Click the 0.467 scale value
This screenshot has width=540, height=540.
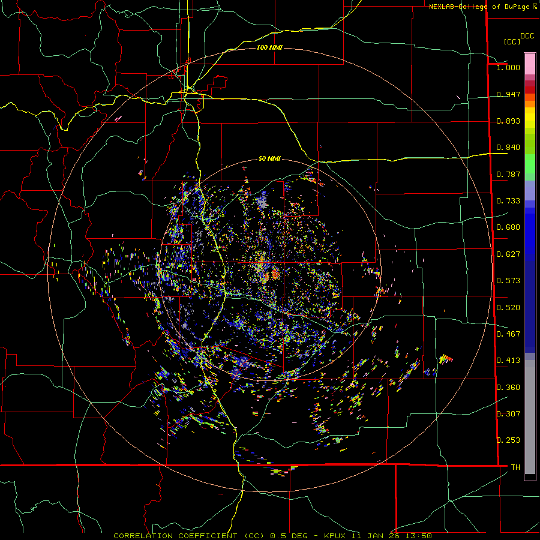pos(508,334)
